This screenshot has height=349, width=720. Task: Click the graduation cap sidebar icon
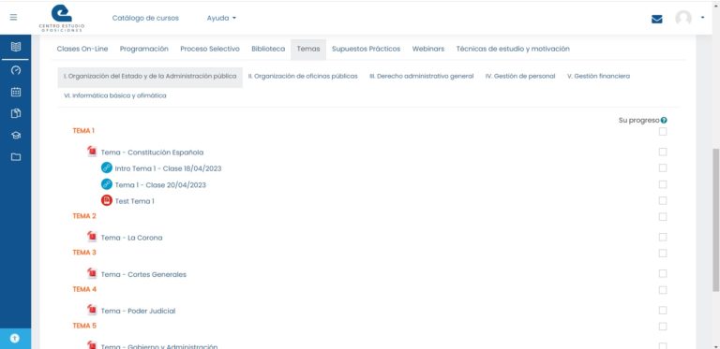16,136
